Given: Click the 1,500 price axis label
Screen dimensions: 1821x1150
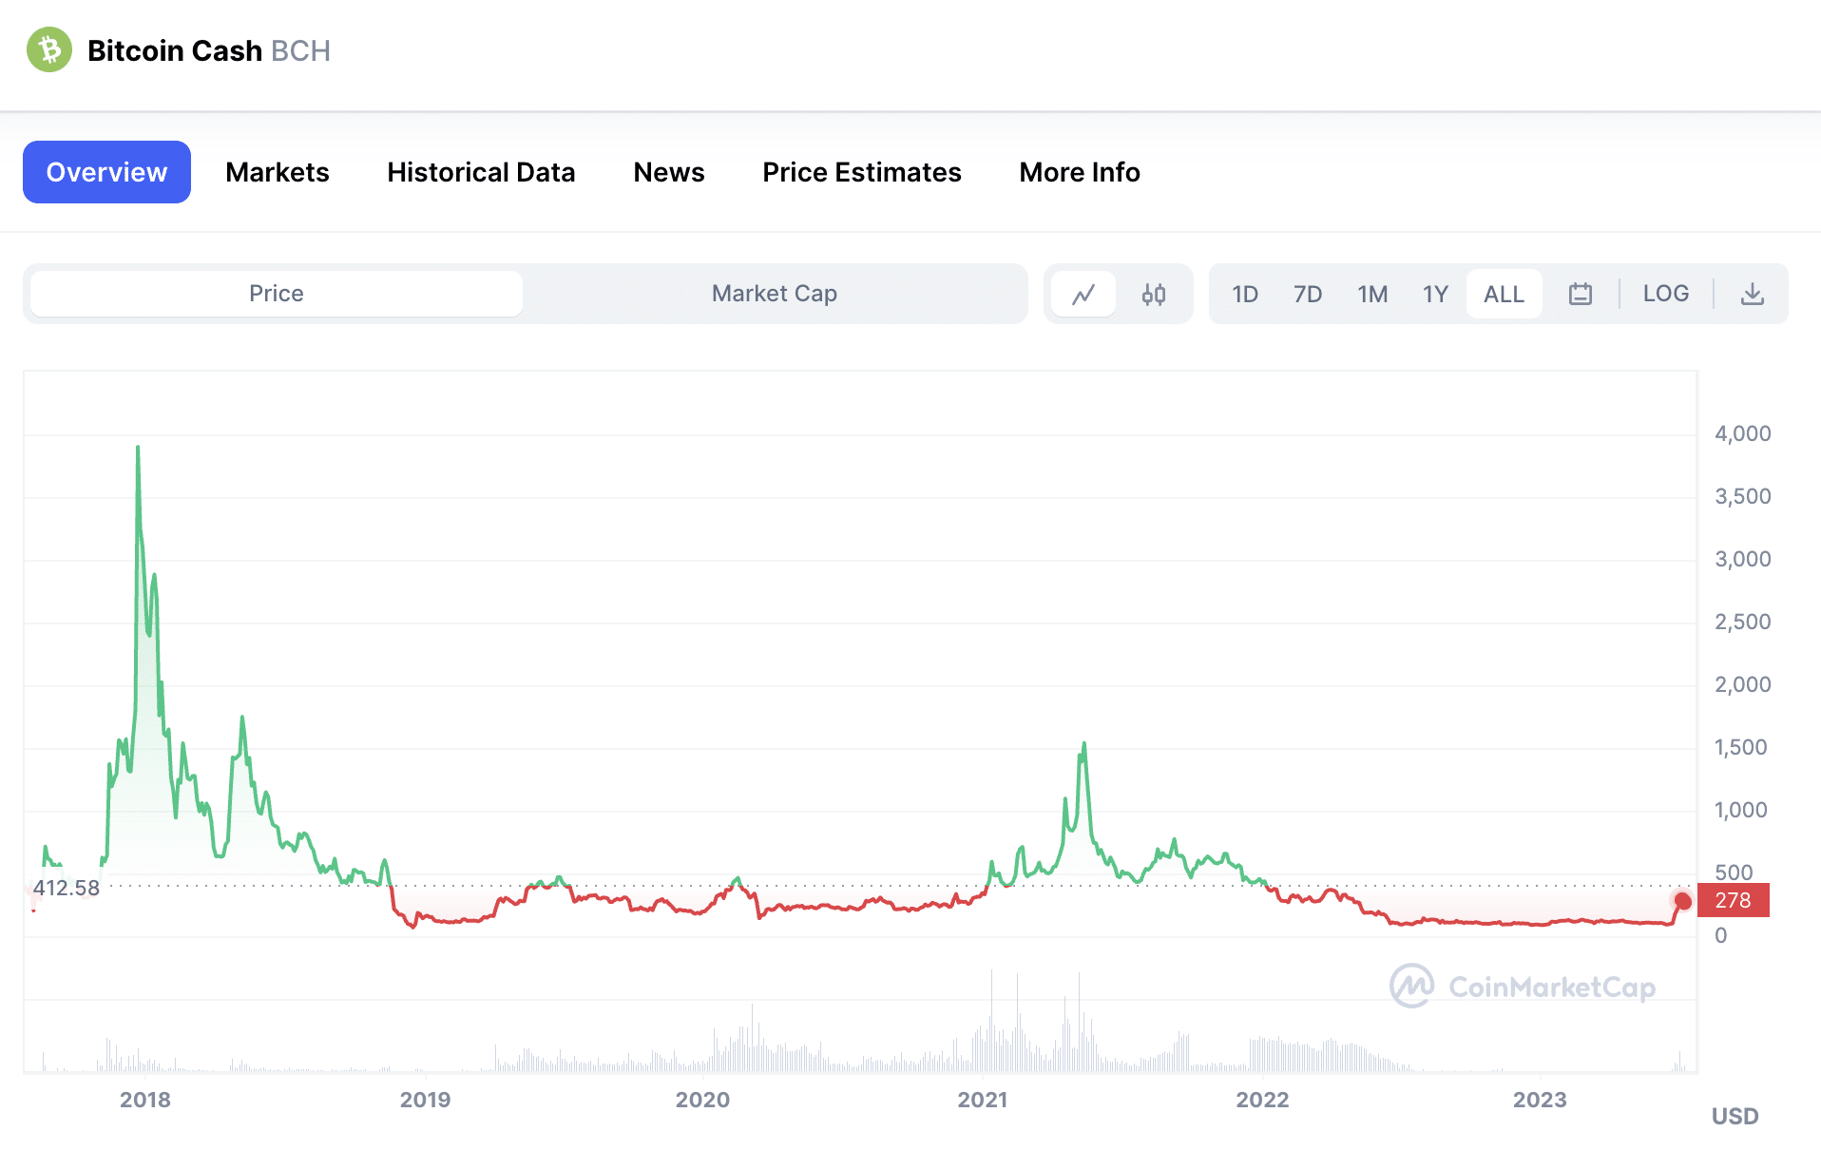Looking at the screenshot, I should click(1740, 747).
